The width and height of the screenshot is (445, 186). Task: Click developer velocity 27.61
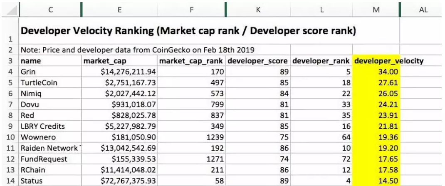point(376,83)
